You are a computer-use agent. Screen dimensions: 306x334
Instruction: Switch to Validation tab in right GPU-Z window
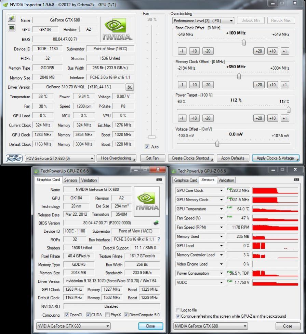click(x=226, y=180)
